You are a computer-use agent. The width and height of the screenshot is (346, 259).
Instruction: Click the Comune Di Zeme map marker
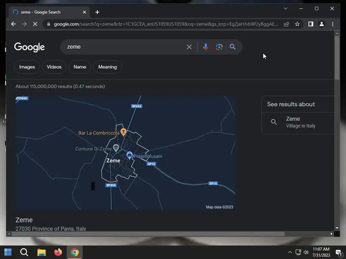116,148
